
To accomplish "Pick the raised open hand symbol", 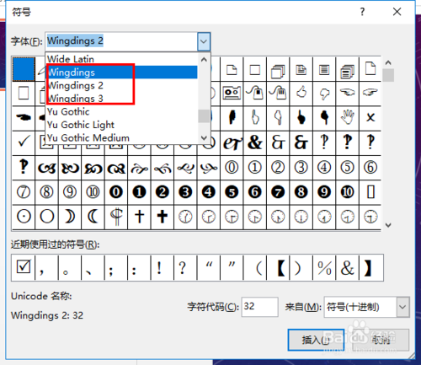I will coord(347,117).
